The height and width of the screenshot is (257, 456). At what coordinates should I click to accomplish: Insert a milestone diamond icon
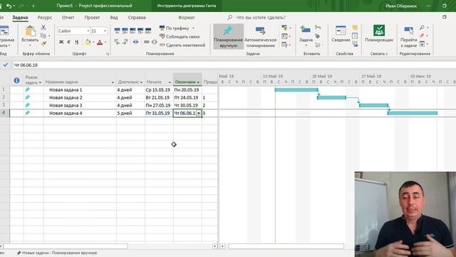click(318, 36)
